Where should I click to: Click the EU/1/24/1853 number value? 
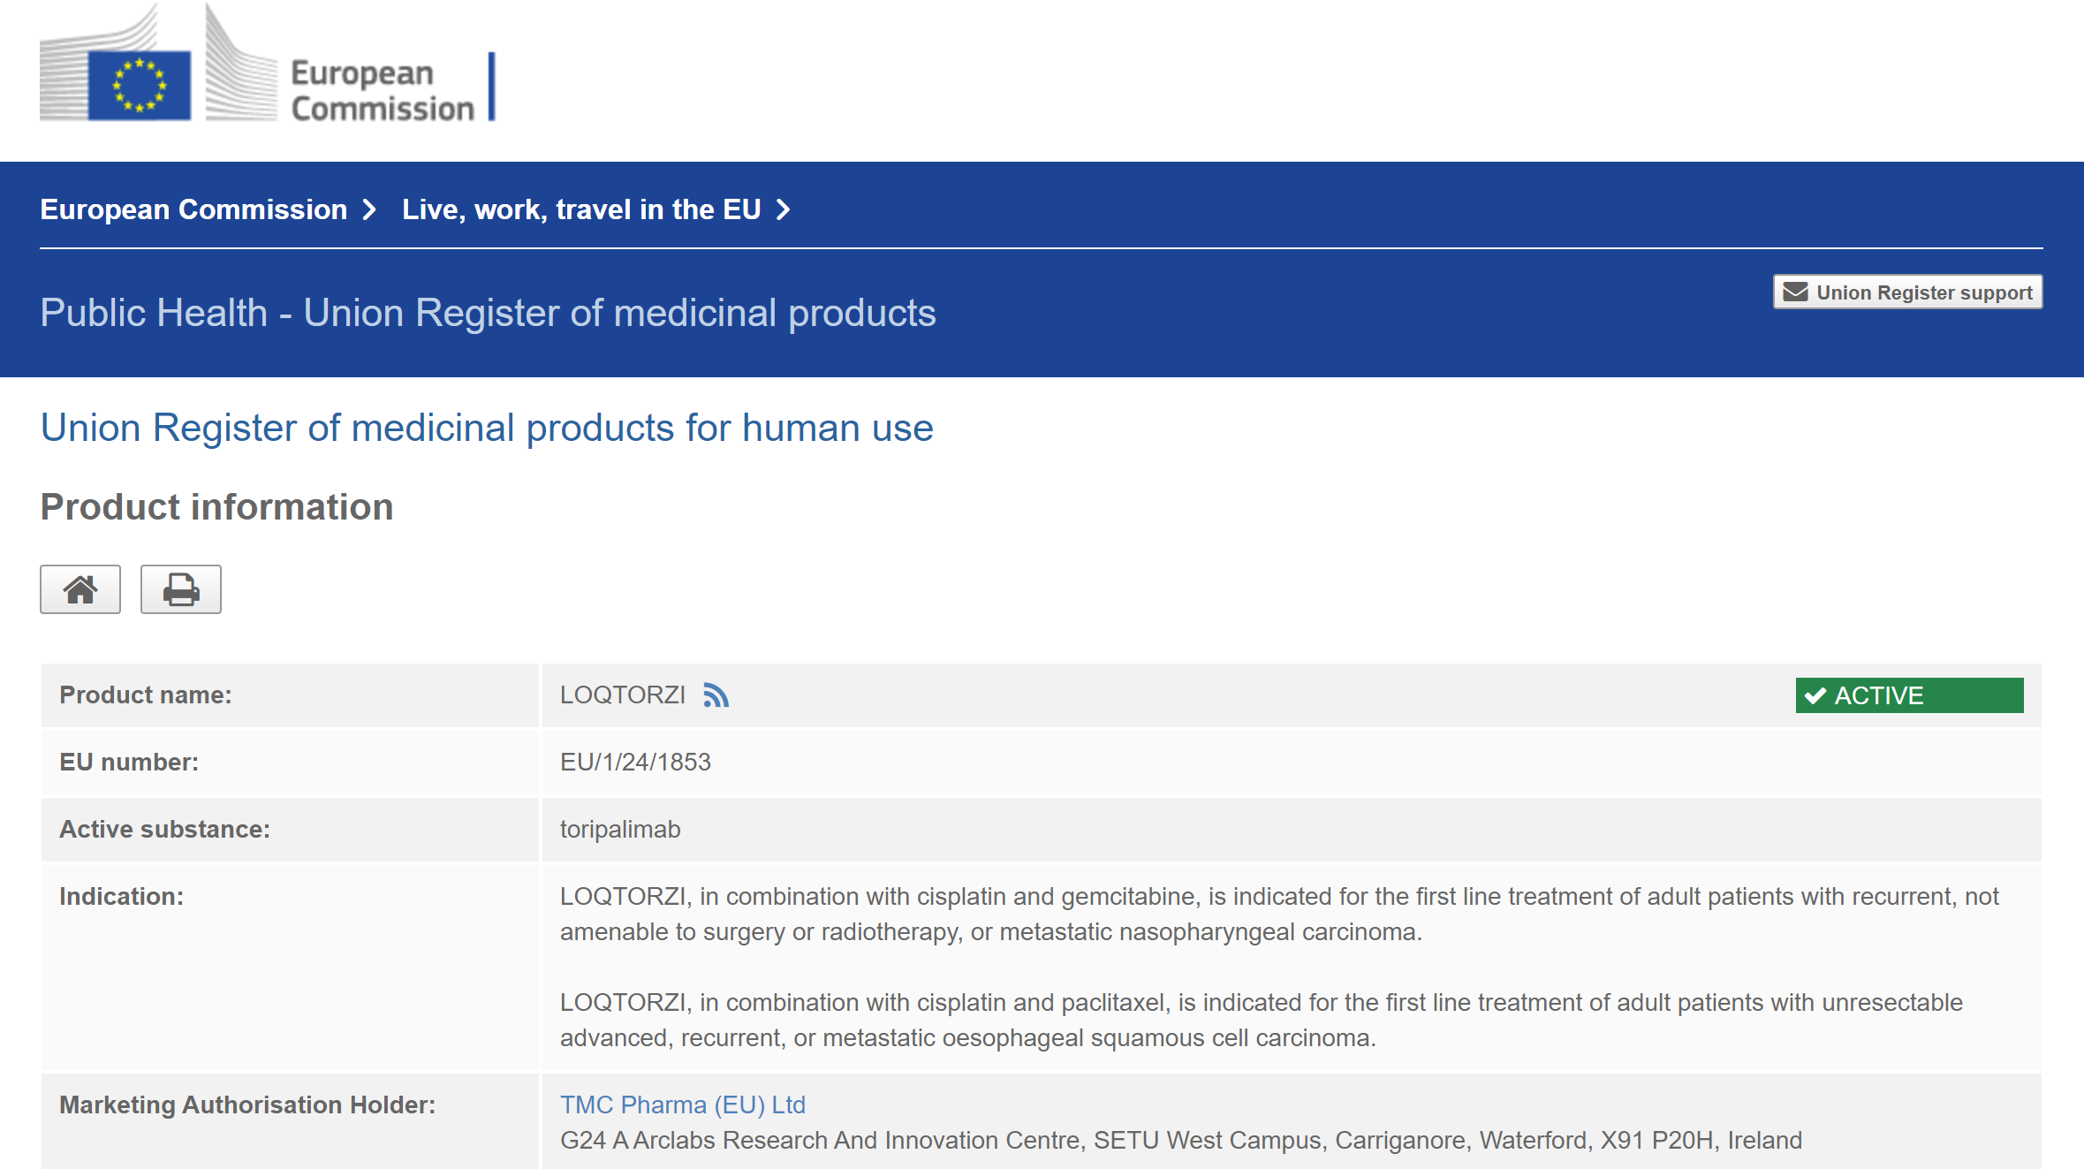pyautogui.click(x=635, y=762)
